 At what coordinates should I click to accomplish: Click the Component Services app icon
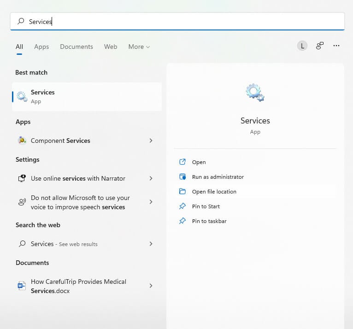click(22, 141)
